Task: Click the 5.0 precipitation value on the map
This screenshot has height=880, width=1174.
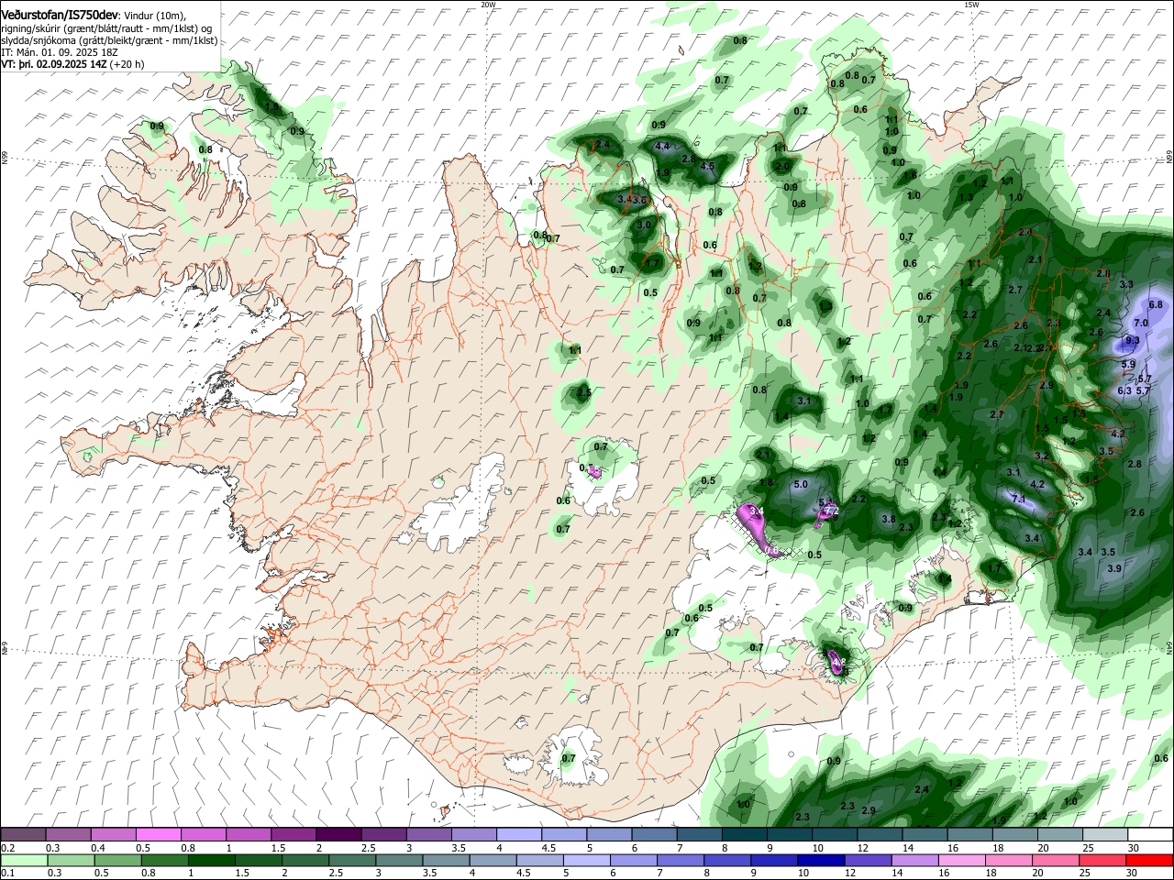Action: pyautogui.click(x=801, y=484)
